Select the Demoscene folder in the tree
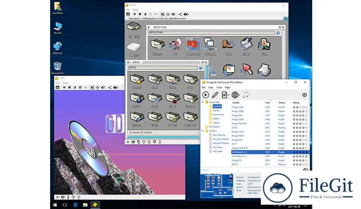The height and width of the screenshot is (209, 361). pos(218,114)
